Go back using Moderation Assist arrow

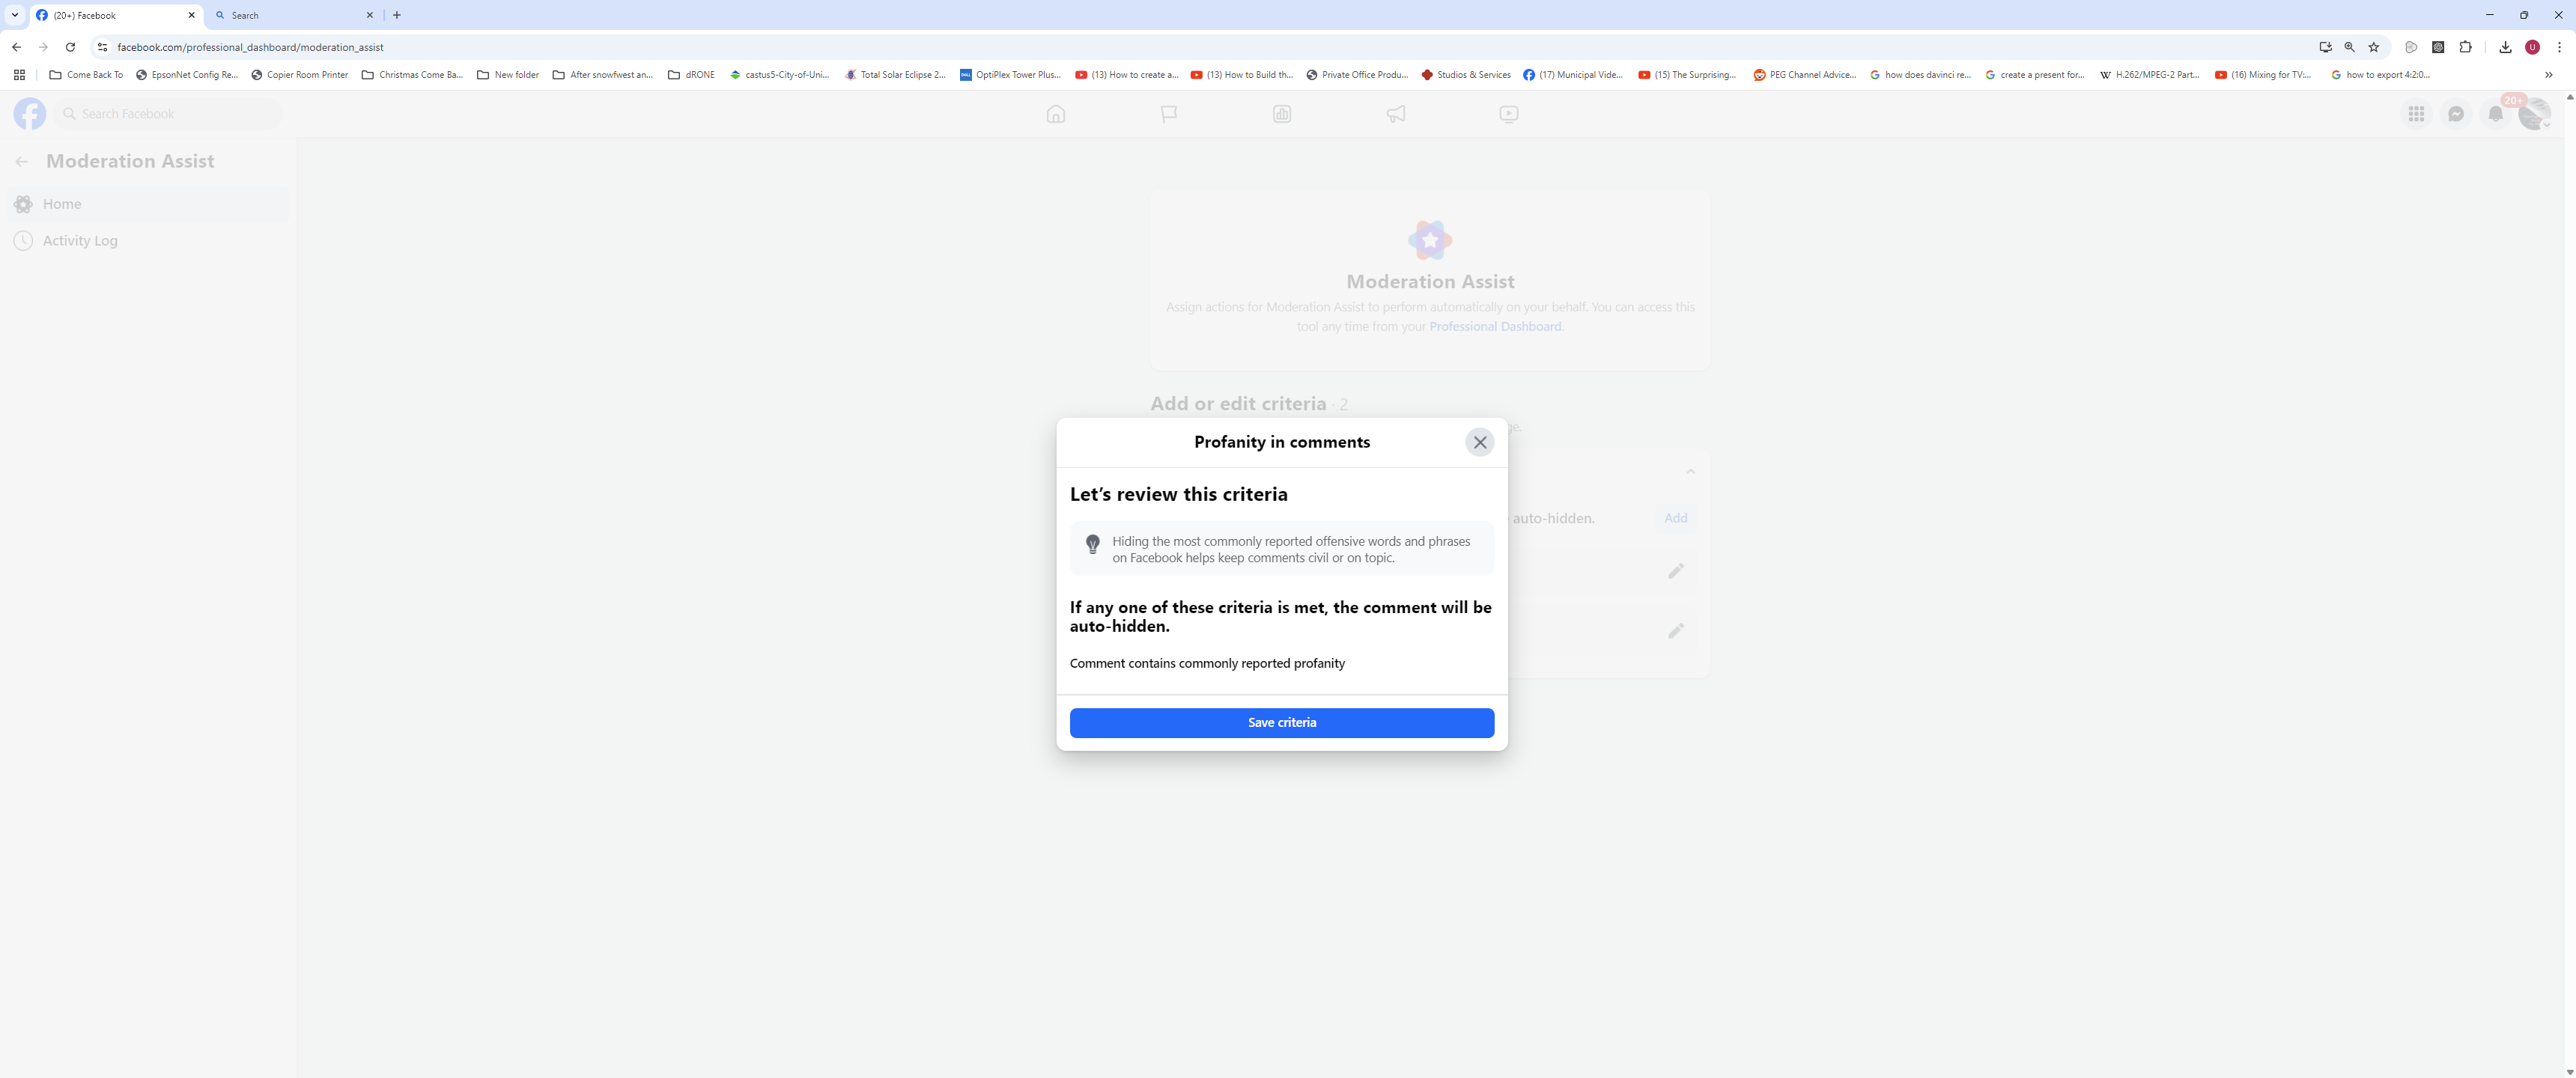[22, 161]
